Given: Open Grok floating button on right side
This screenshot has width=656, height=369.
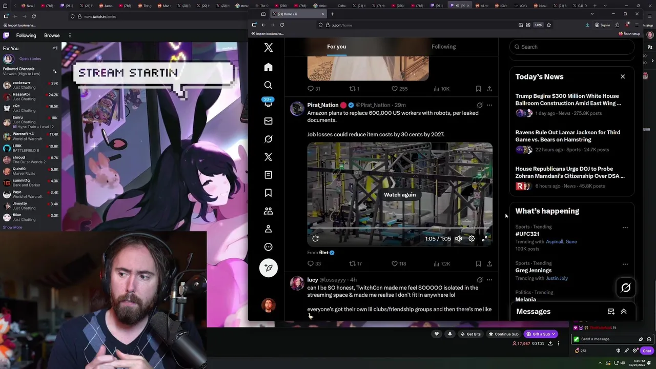Looking at the screenshot, I should pos(626,288).
